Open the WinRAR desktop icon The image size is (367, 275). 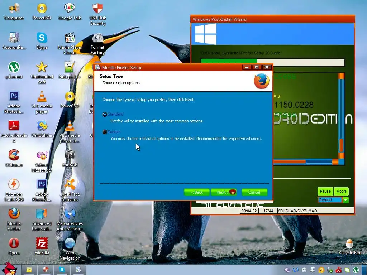70,158
